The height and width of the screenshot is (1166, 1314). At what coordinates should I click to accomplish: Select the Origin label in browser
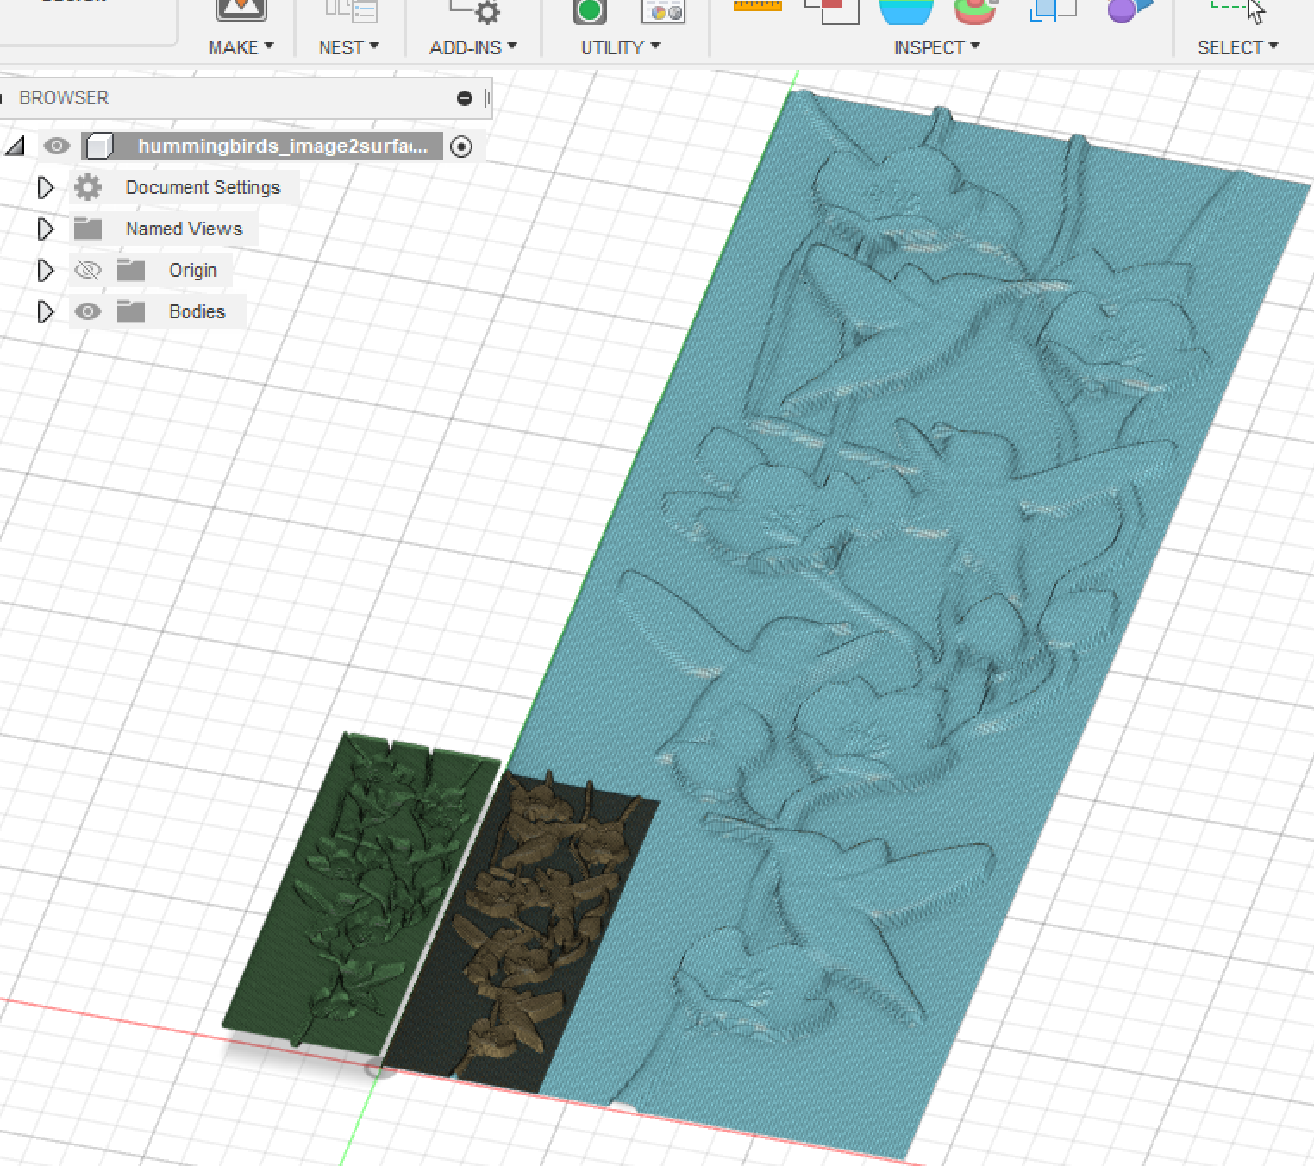pos(192,270)
